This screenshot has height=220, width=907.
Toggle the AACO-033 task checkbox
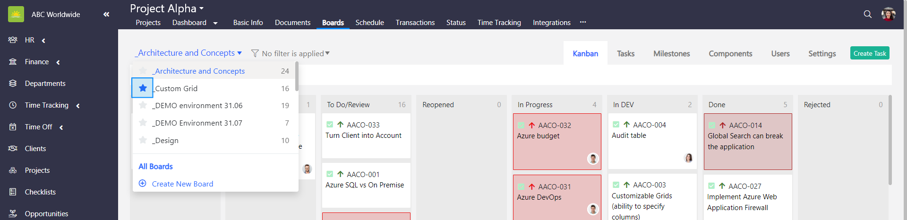tap(330, 125)
